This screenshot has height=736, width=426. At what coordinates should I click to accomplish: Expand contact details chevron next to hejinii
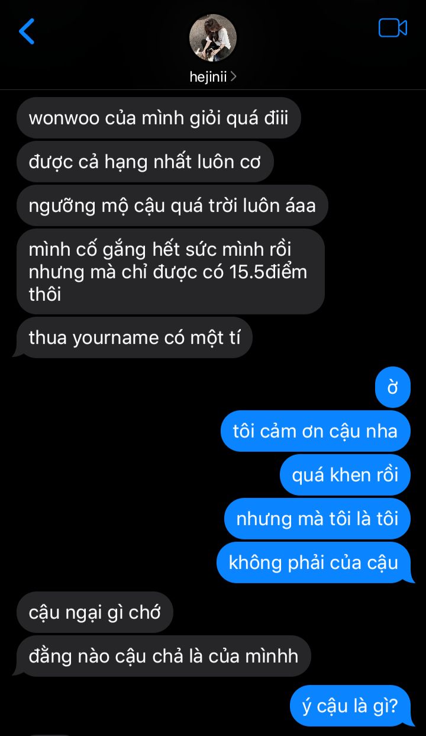(233, 76)
